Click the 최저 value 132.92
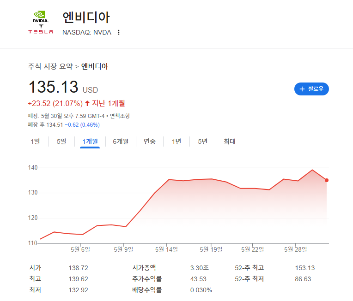The width and height of the screenshot is (353, 301). 79,290
